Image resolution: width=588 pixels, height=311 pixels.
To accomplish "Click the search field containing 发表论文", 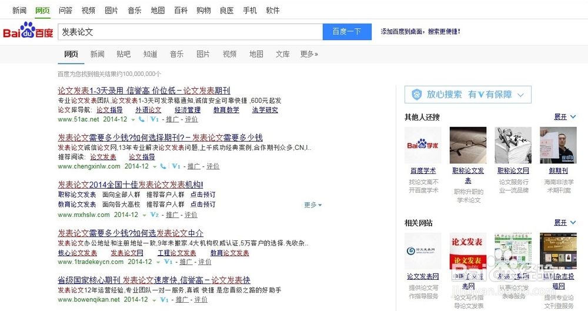I will pos(190,32).
